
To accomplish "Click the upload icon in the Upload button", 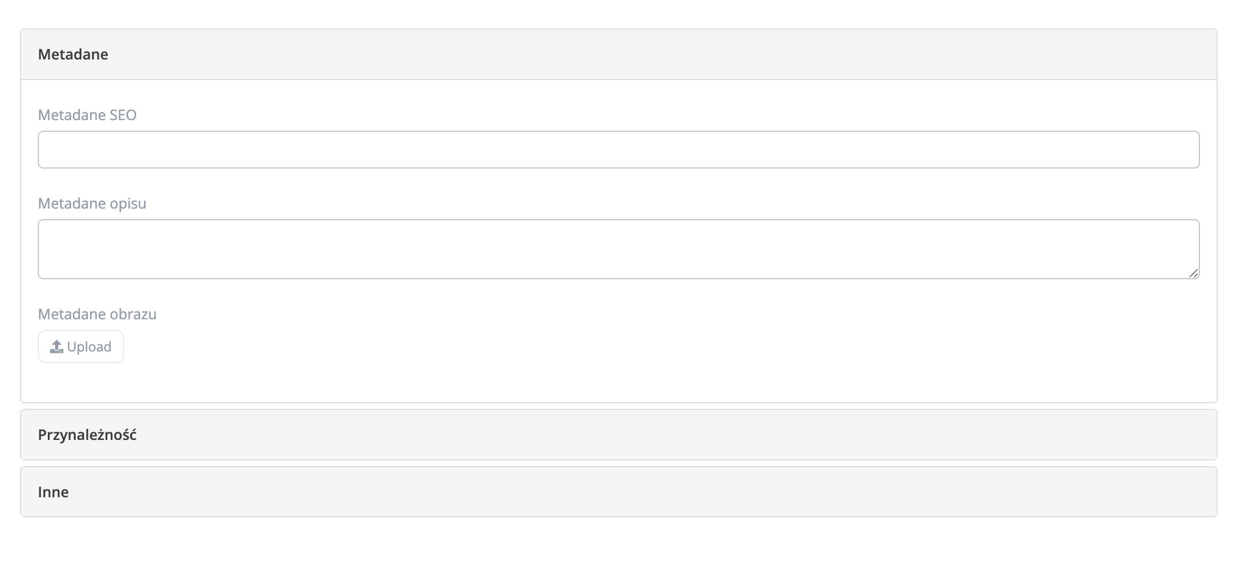I will (56, 347).
